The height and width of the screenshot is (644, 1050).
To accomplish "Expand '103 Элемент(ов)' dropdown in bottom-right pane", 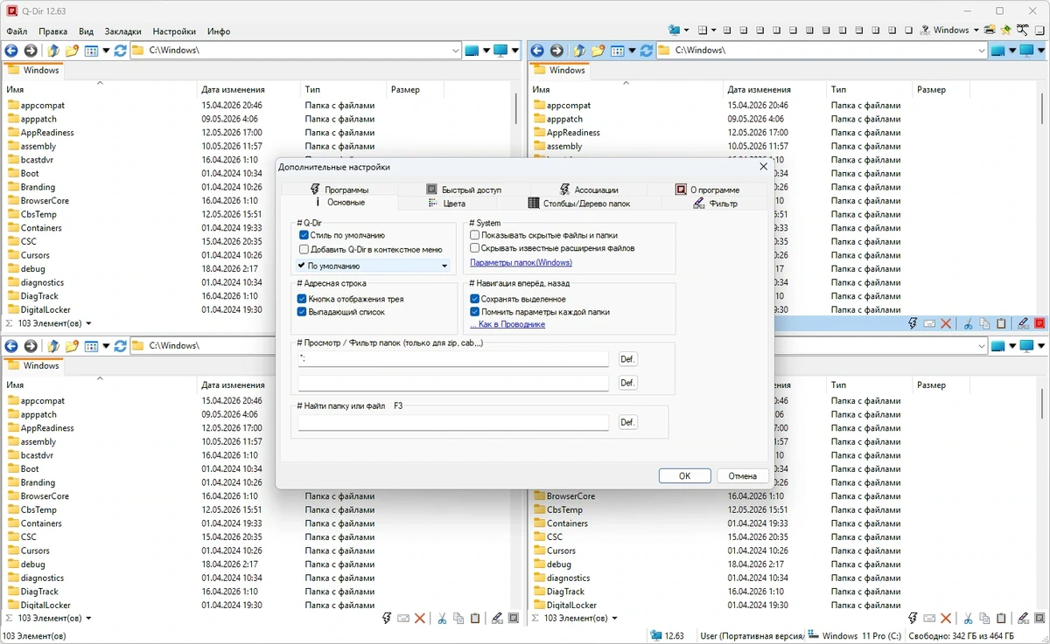I will [x=614, y=618].
